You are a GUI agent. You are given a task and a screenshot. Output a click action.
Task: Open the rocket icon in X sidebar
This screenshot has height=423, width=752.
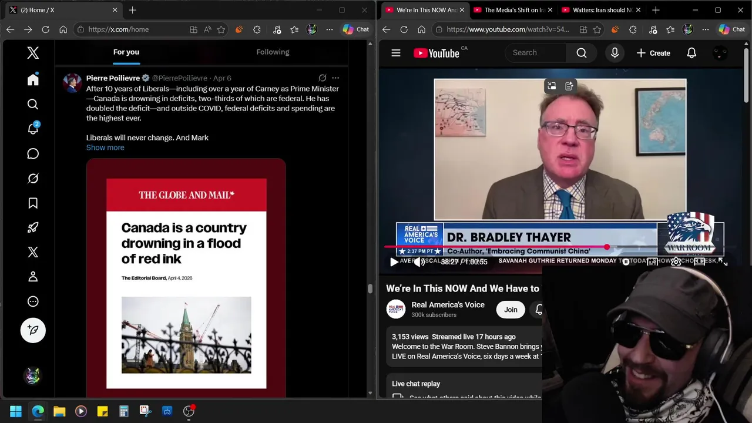tap(33, 228)
